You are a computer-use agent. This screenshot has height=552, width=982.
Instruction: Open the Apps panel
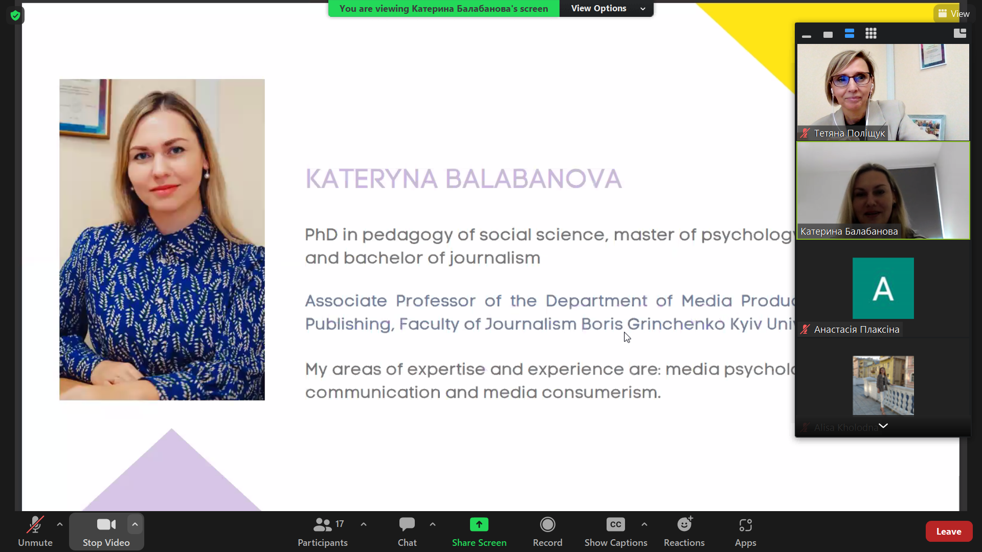coord(745,532)
